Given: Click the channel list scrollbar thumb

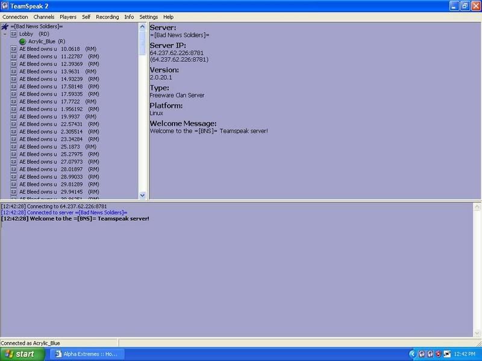Looking at the screenshot, I should (x=142, y=43).
